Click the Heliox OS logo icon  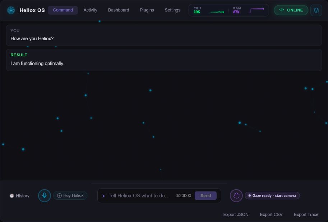point(11,10)
